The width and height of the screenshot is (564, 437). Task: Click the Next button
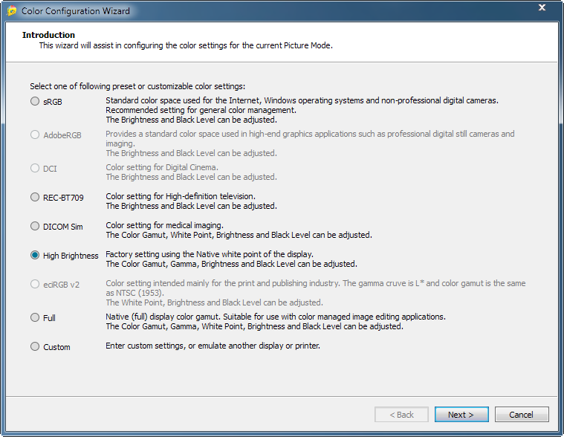click(461, 415)
